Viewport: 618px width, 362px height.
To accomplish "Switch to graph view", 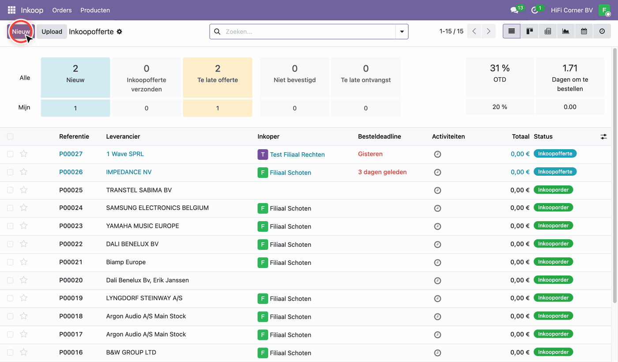I will click(566, 31).
